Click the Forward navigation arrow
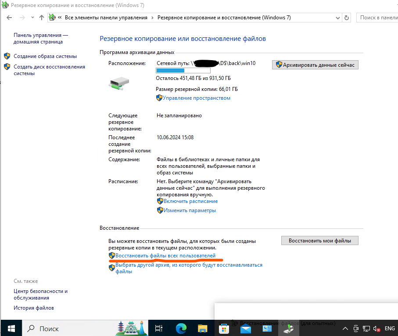 [x=22, y=18]
